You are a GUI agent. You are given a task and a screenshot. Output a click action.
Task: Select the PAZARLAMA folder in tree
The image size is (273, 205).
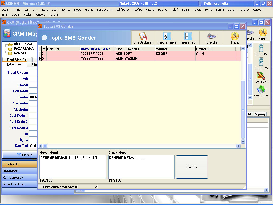(24, 49)
